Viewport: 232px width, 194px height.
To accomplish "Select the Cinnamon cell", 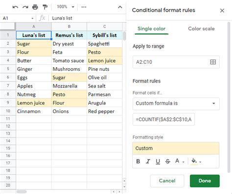I will click(x=34, y=111).
